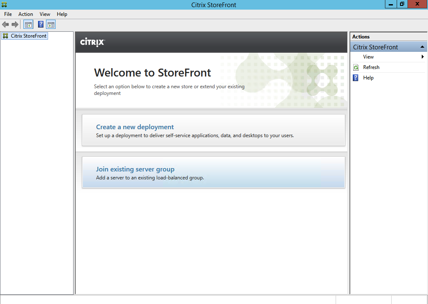Click the Citrix logo in the header
This screenshot has width=428, height=304.
[92, 42]
